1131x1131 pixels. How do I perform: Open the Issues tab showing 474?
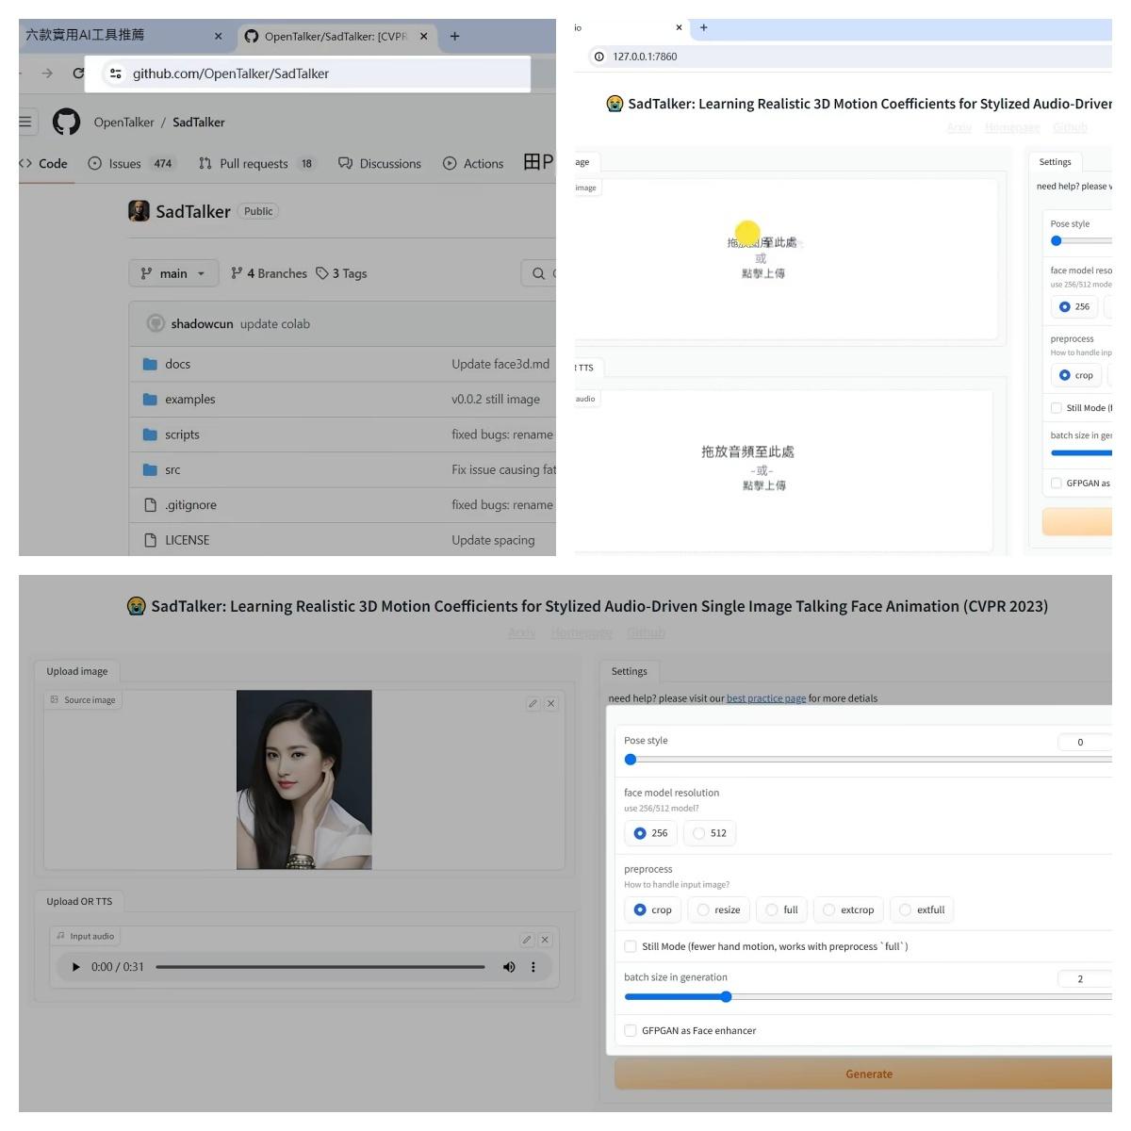[x=131, y=163]
